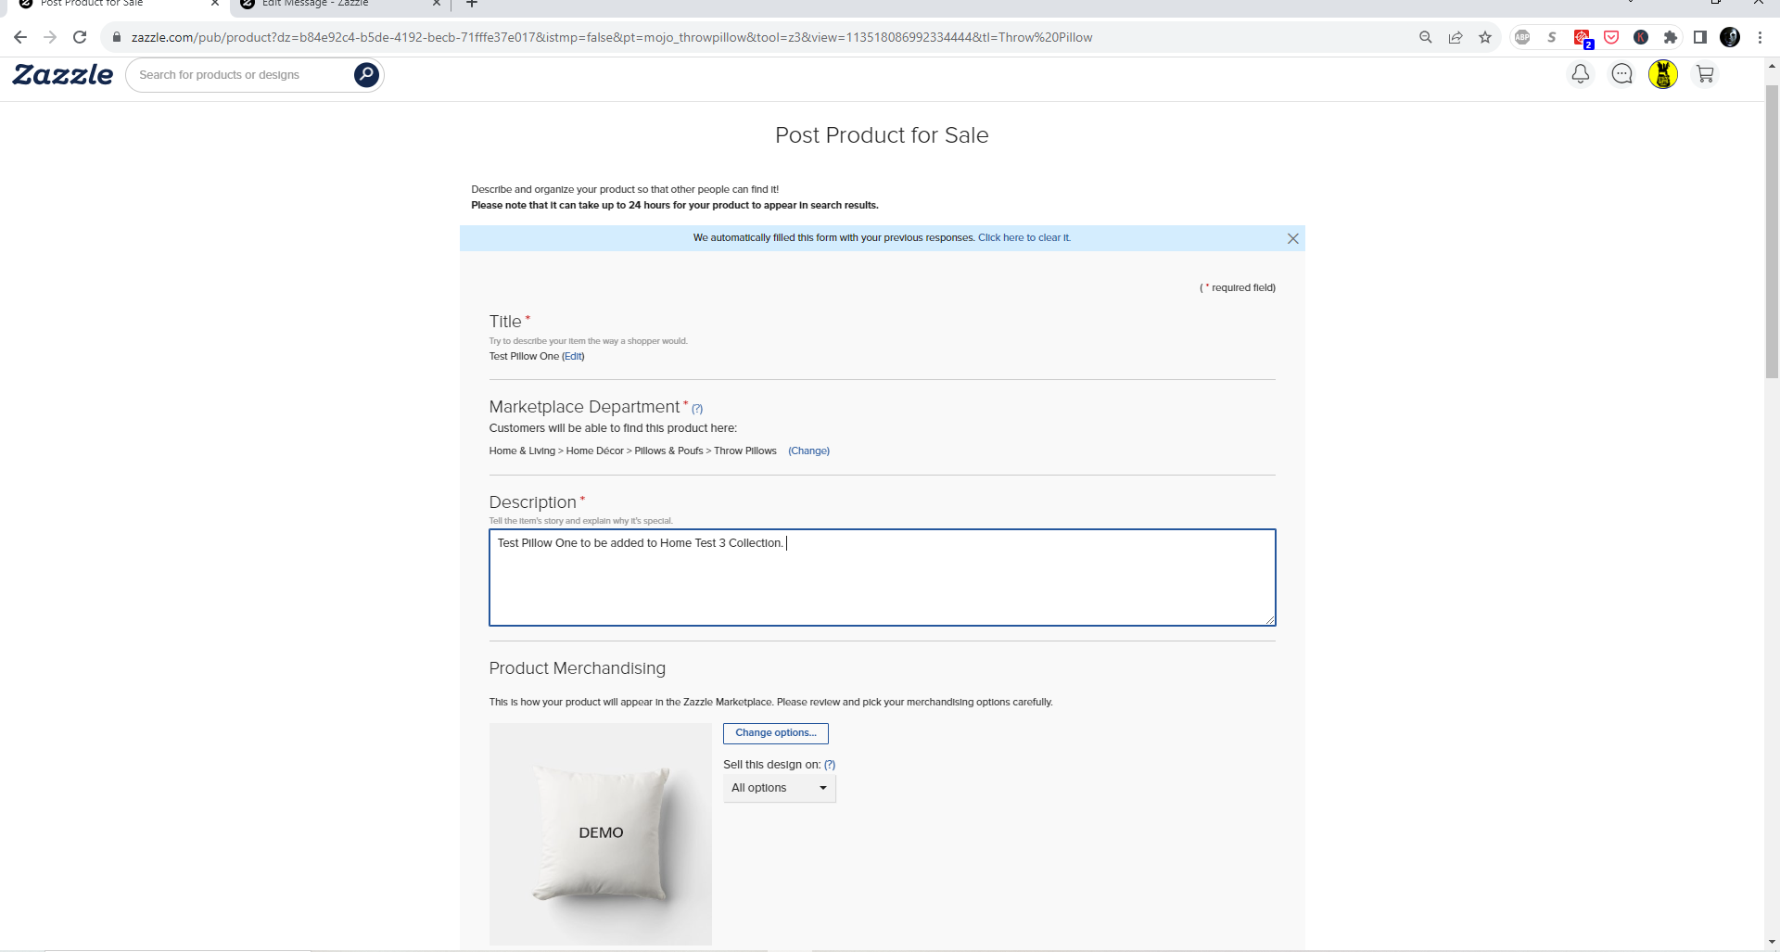The height and width of the screenshot is (952, 1780).
Task: Click the Change options... button
Action: point(776,733)
